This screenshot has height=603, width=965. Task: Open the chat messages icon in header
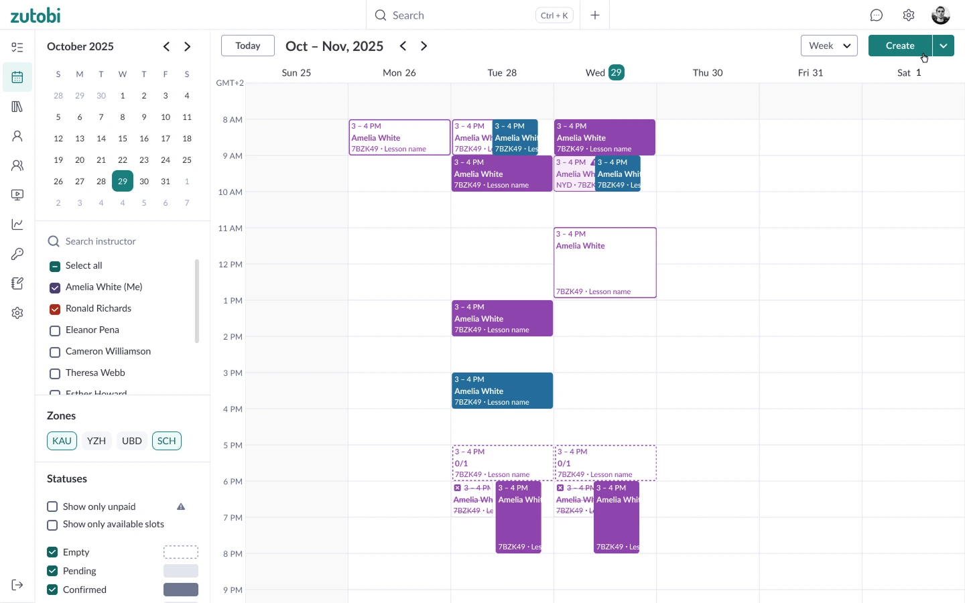tap(877, 15)
